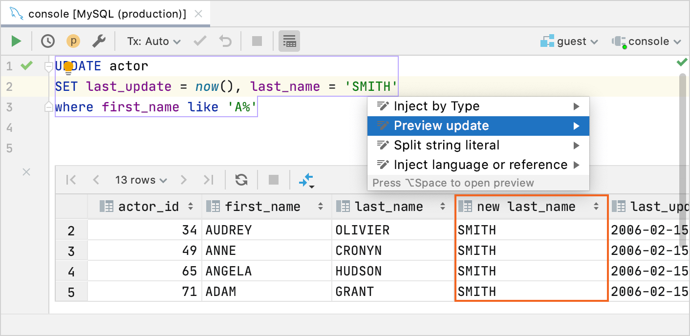Select result row number 2
Image resolution: width=690 pixels, height=336 pixels.
point(71,230)
